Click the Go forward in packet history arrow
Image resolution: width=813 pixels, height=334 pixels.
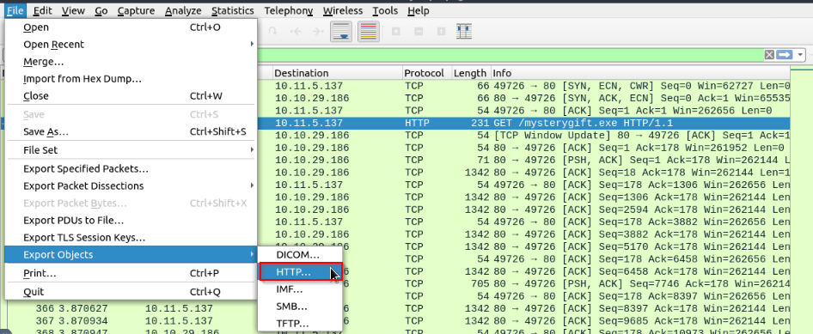coord(318,31)
